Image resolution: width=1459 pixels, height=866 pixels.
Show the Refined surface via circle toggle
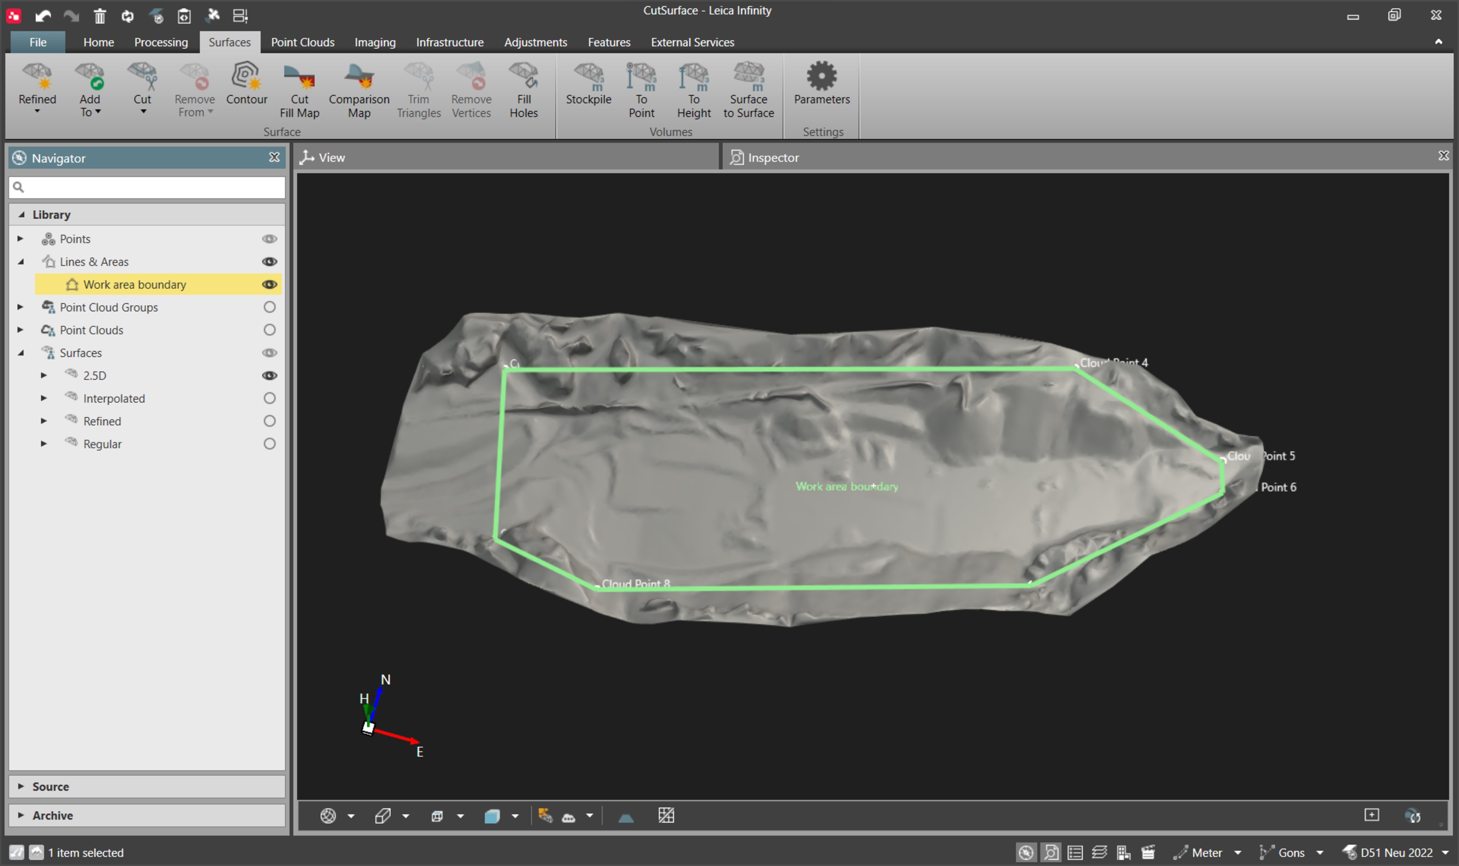click(x=270, y=421)
